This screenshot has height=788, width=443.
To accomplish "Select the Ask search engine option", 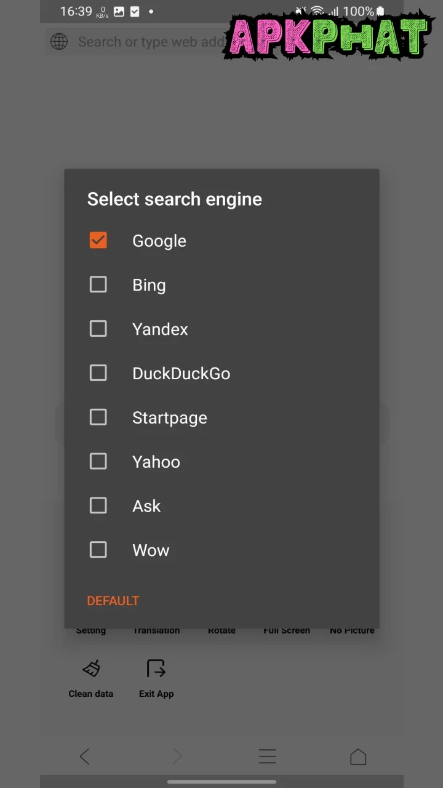I will point(98,506).
